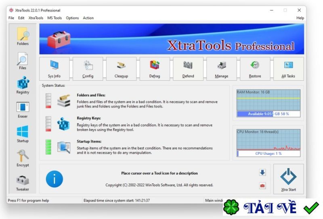Click the red toolbox logo in banner
Image resolution: width=323 pixels, height=219 pixels.
point(59,40)
